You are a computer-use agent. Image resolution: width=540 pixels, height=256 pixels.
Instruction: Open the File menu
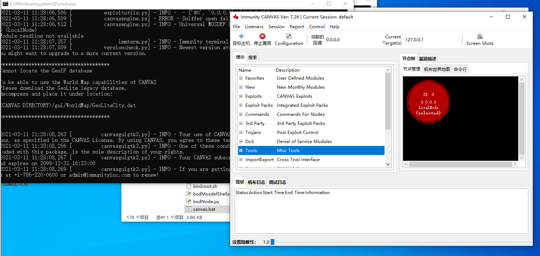point(236,26)
